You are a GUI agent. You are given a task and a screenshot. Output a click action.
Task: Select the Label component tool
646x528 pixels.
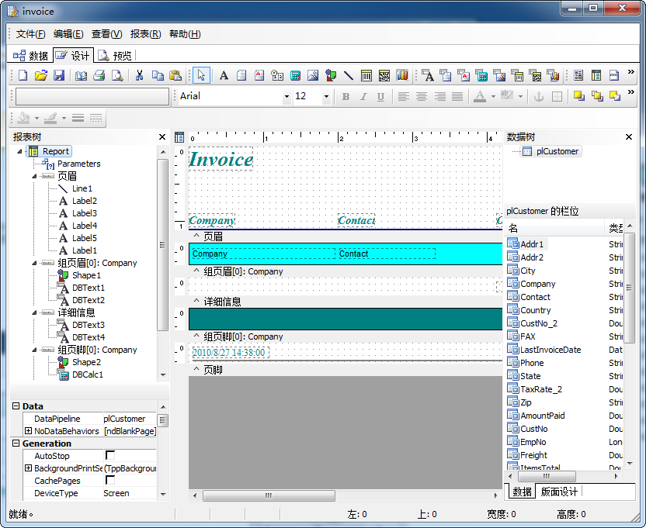[x=224, y=75]
